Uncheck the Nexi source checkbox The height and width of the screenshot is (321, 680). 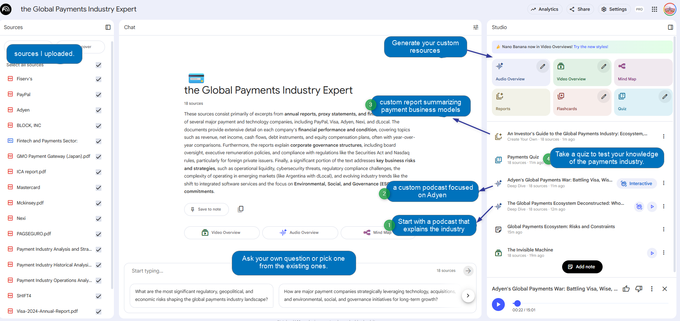(99, 219)
